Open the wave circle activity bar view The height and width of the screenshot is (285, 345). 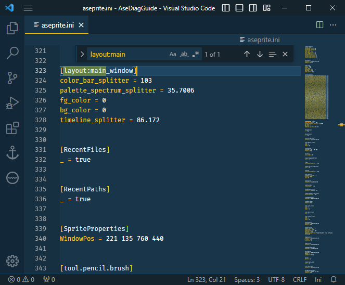(x=12, y=178)
